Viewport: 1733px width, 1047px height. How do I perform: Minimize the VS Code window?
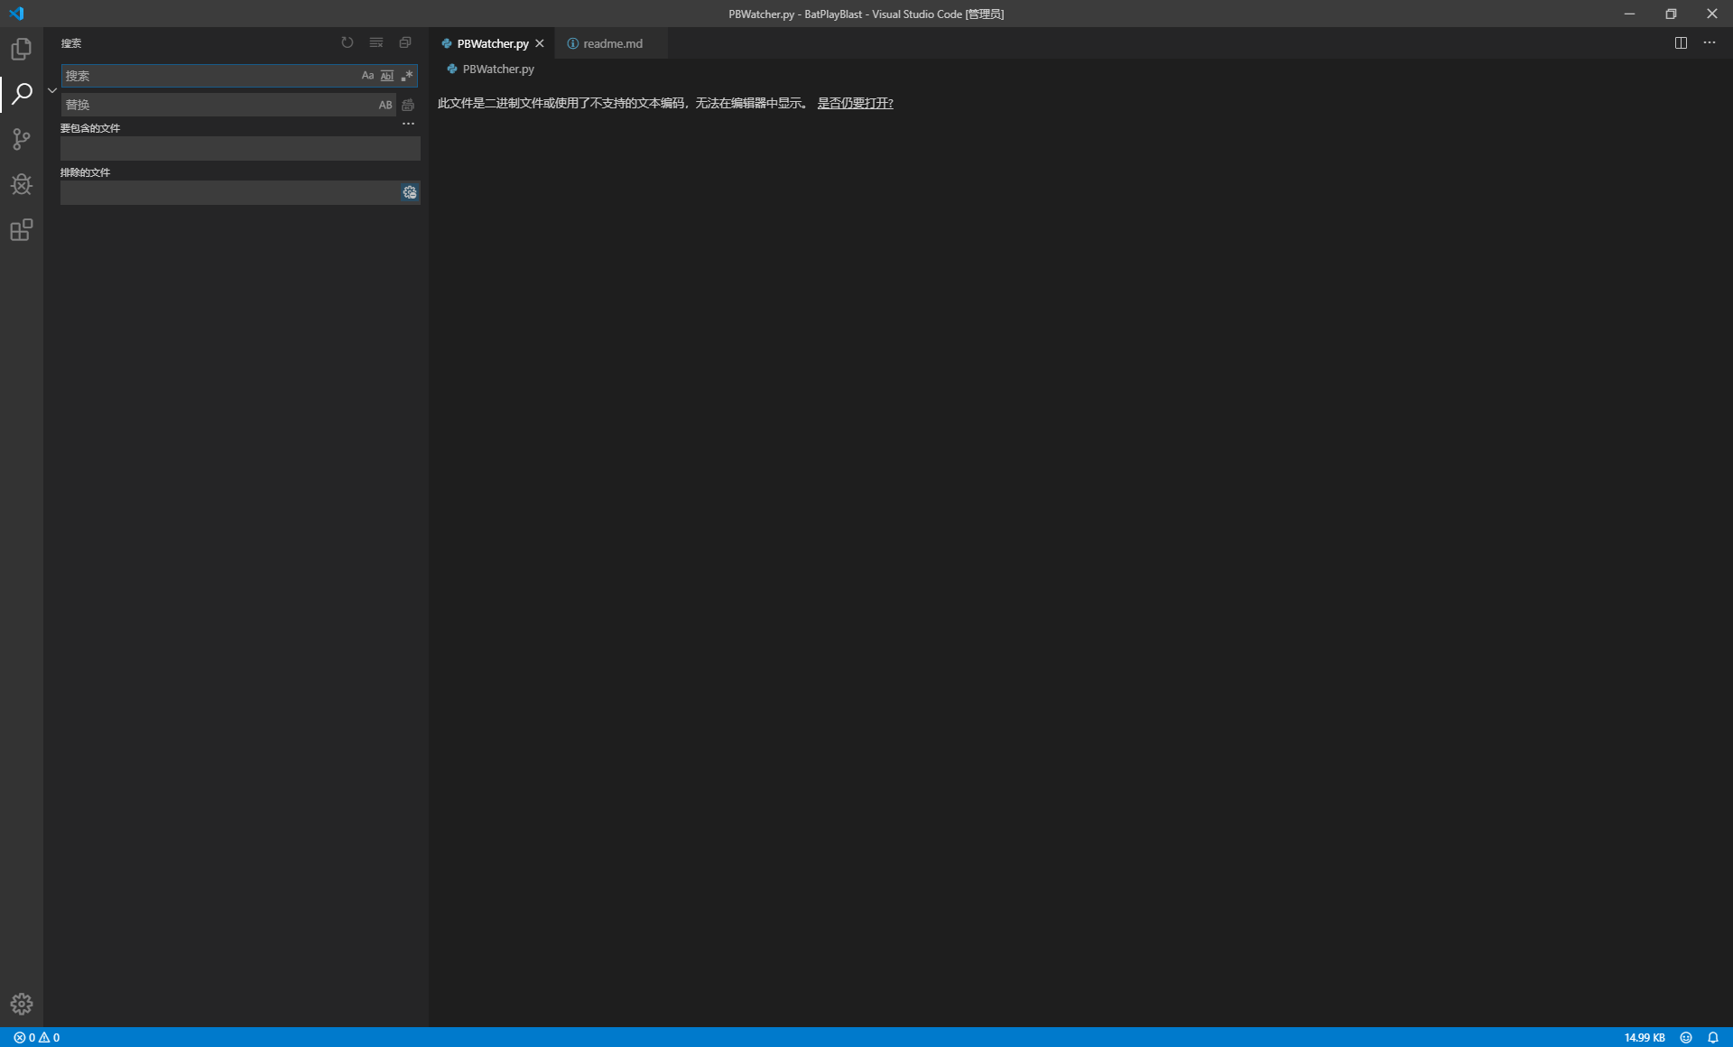pos(1629,14)
